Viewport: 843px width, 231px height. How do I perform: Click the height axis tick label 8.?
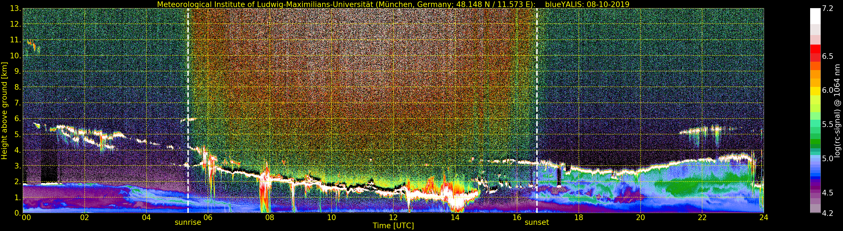pos(18,87)
